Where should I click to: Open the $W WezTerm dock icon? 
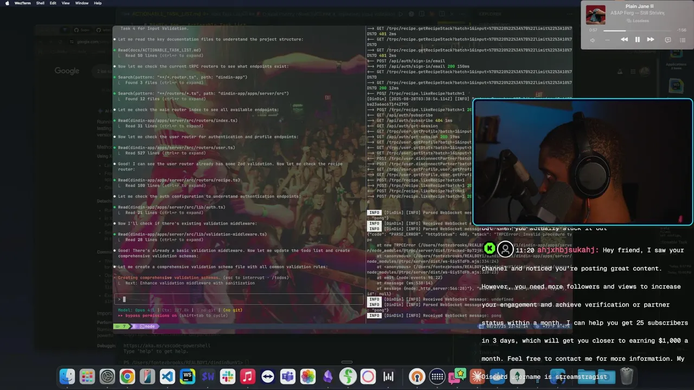click(x=208, y=376)
